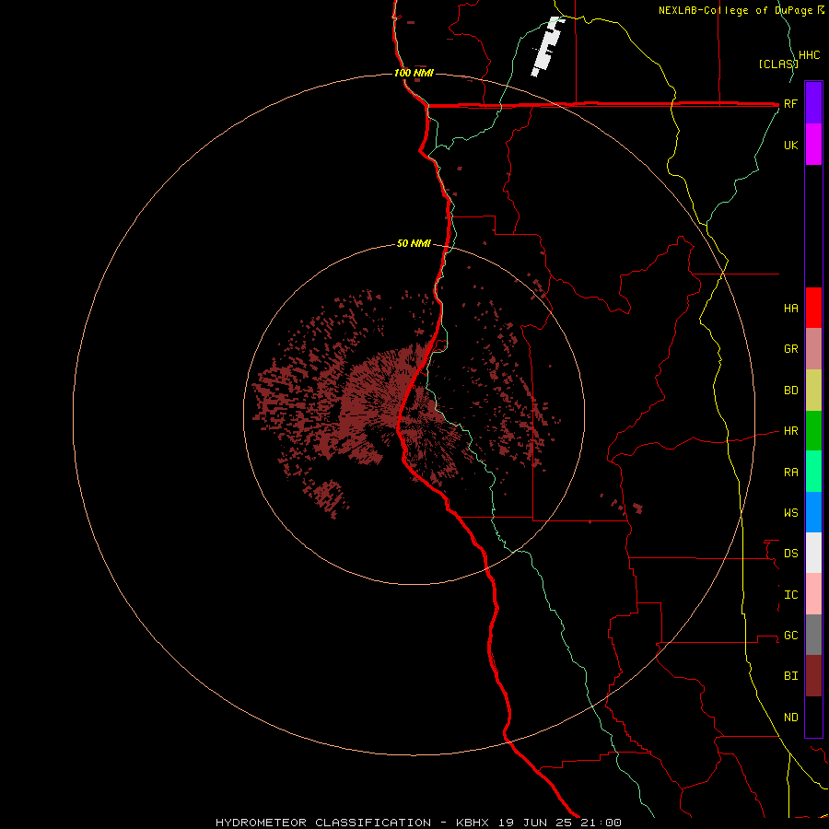
Task: Click the small detached echo blob southwest of radar
Action: [x=328, y=497]
